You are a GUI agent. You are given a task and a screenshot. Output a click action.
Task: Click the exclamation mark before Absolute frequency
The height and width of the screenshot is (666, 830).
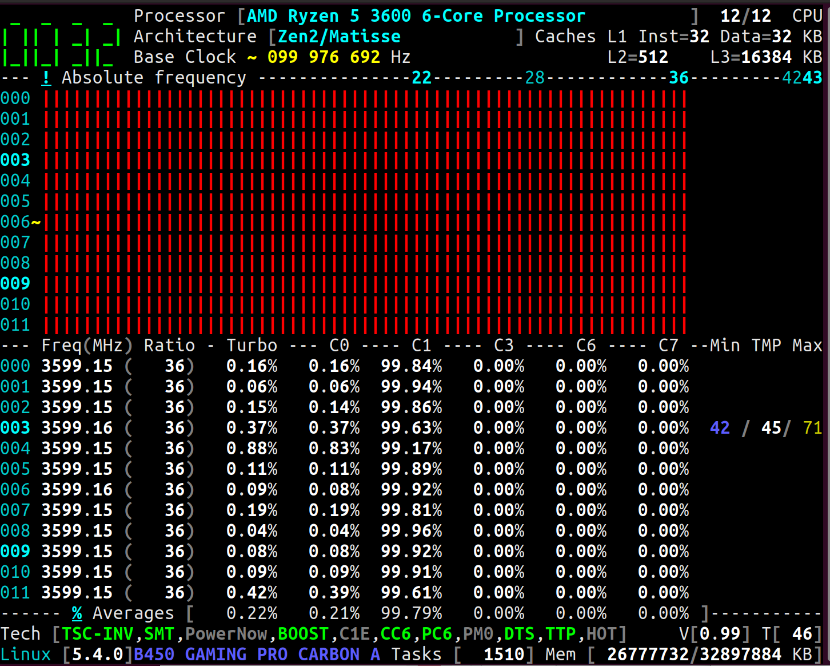point(46,78)
